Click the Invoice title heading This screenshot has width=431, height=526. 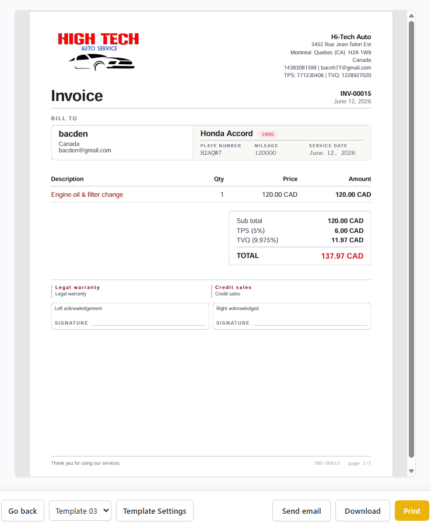(x=77, y=96)
